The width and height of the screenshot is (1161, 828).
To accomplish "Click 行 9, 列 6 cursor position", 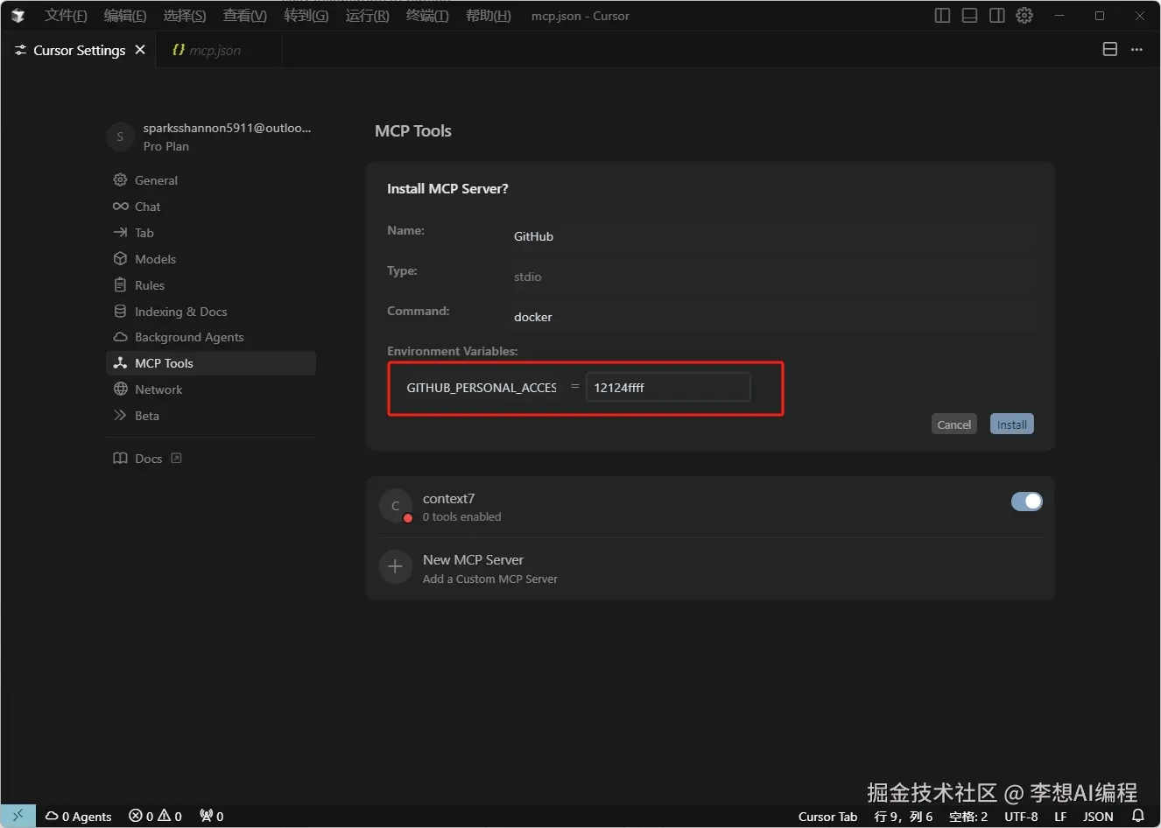I will 904,816.
